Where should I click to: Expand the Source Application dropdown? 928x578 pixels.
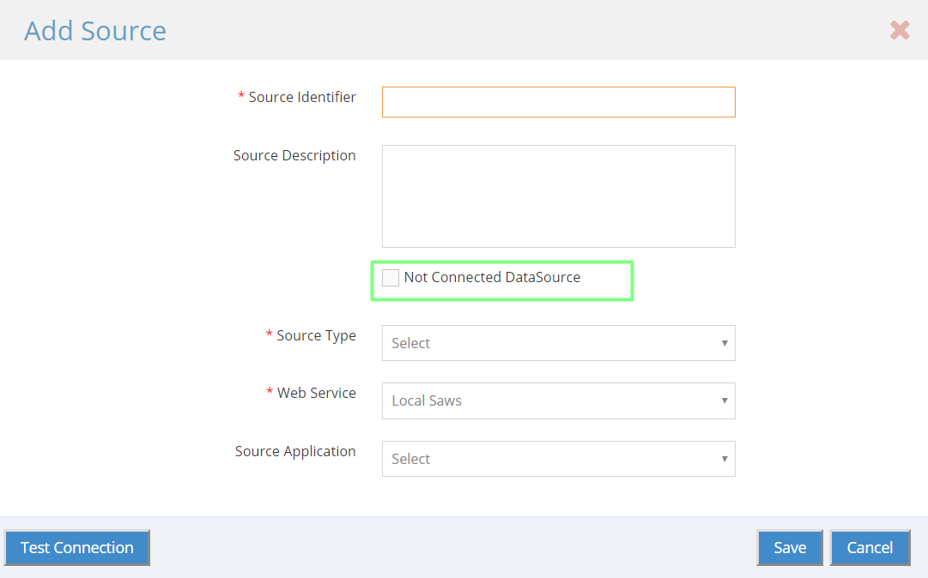tap(559, 459)
